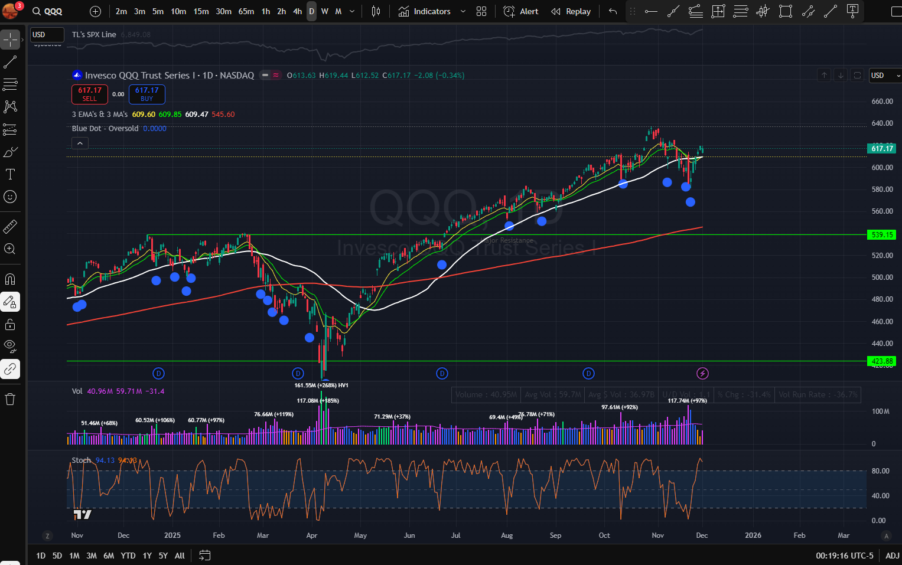
Task: Select the rectangle drawing tool in favorites
Action: tap(786, 11)
